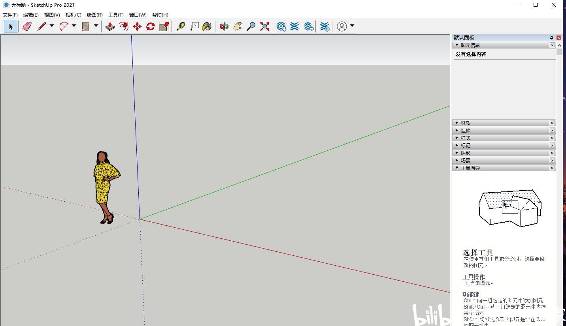This screenshot has height=326, width=566.
Task: Activate the Push/Pull tool
Action: point(110,26)
